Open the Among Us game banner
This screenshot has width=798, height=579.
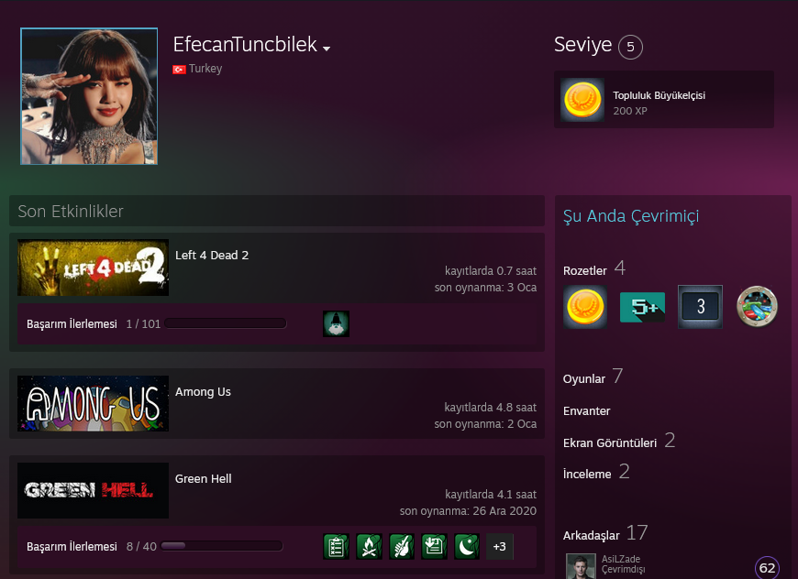[94, 404]
